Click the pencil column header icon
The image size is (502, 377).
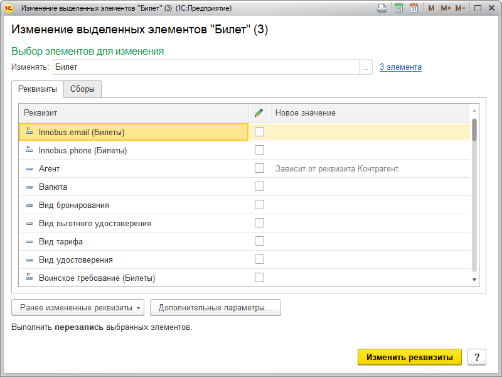click(x=259, y=113)
